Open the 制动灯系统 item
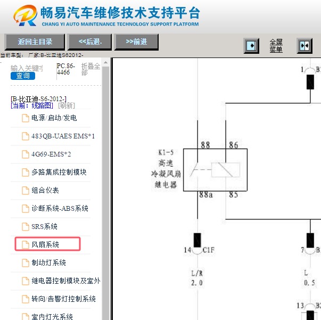321x320 pixels. point(49,262)
